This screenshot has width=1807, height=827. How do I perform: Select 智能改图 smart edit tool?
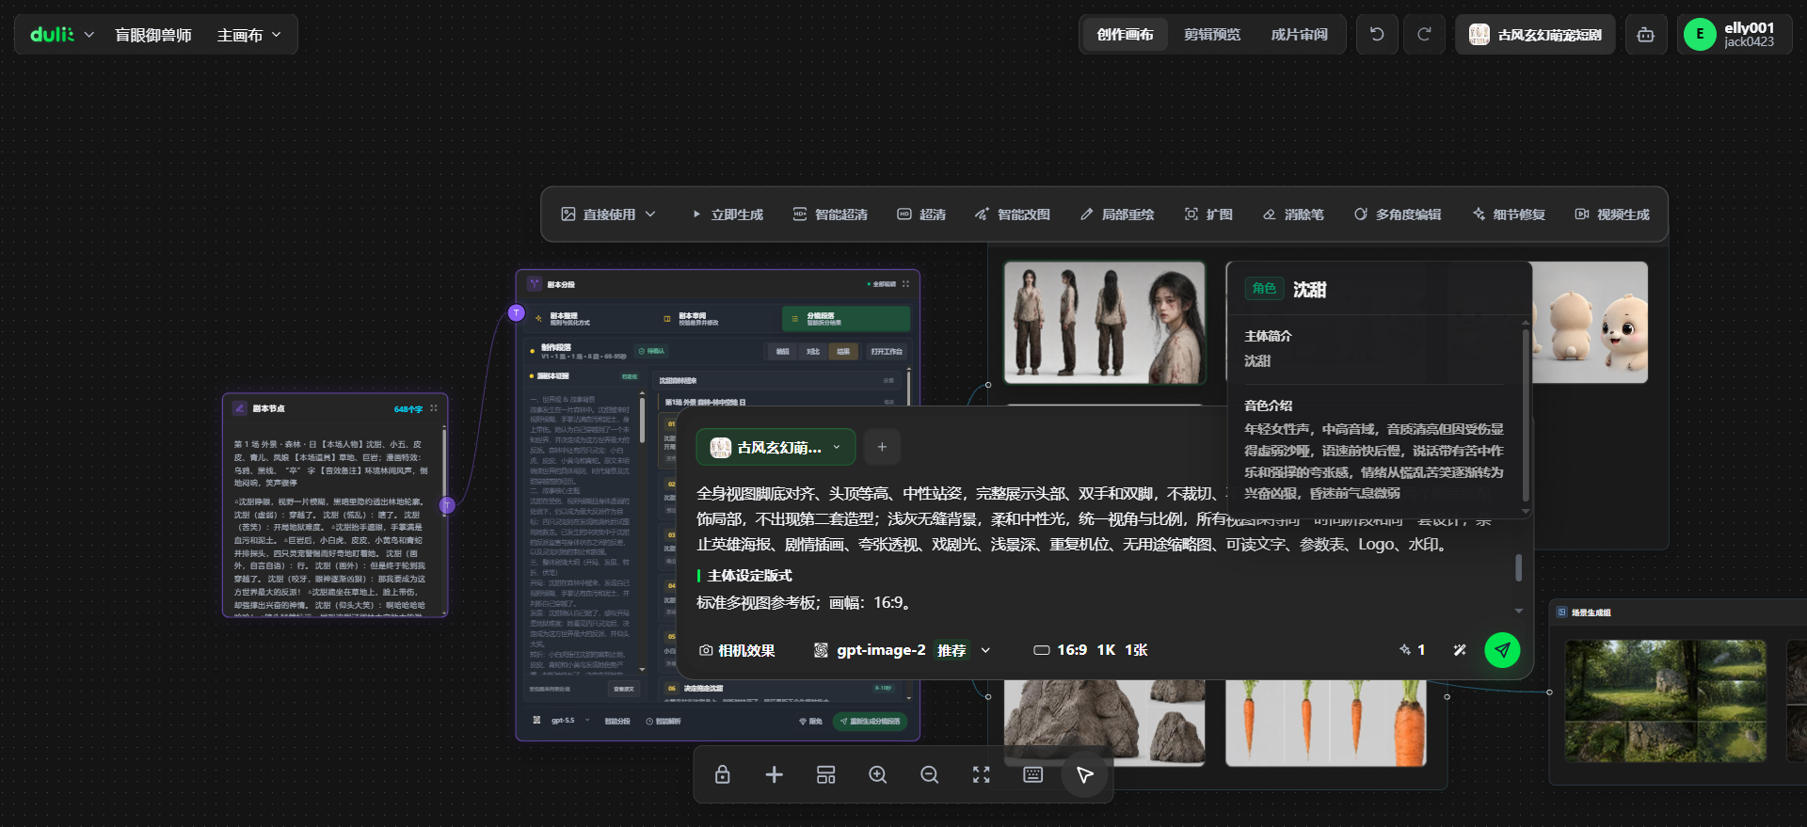(1013, 215)
